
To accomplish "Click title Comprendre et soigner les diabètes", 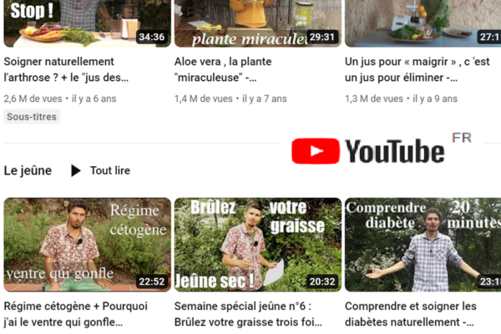I will pos(411,314).
